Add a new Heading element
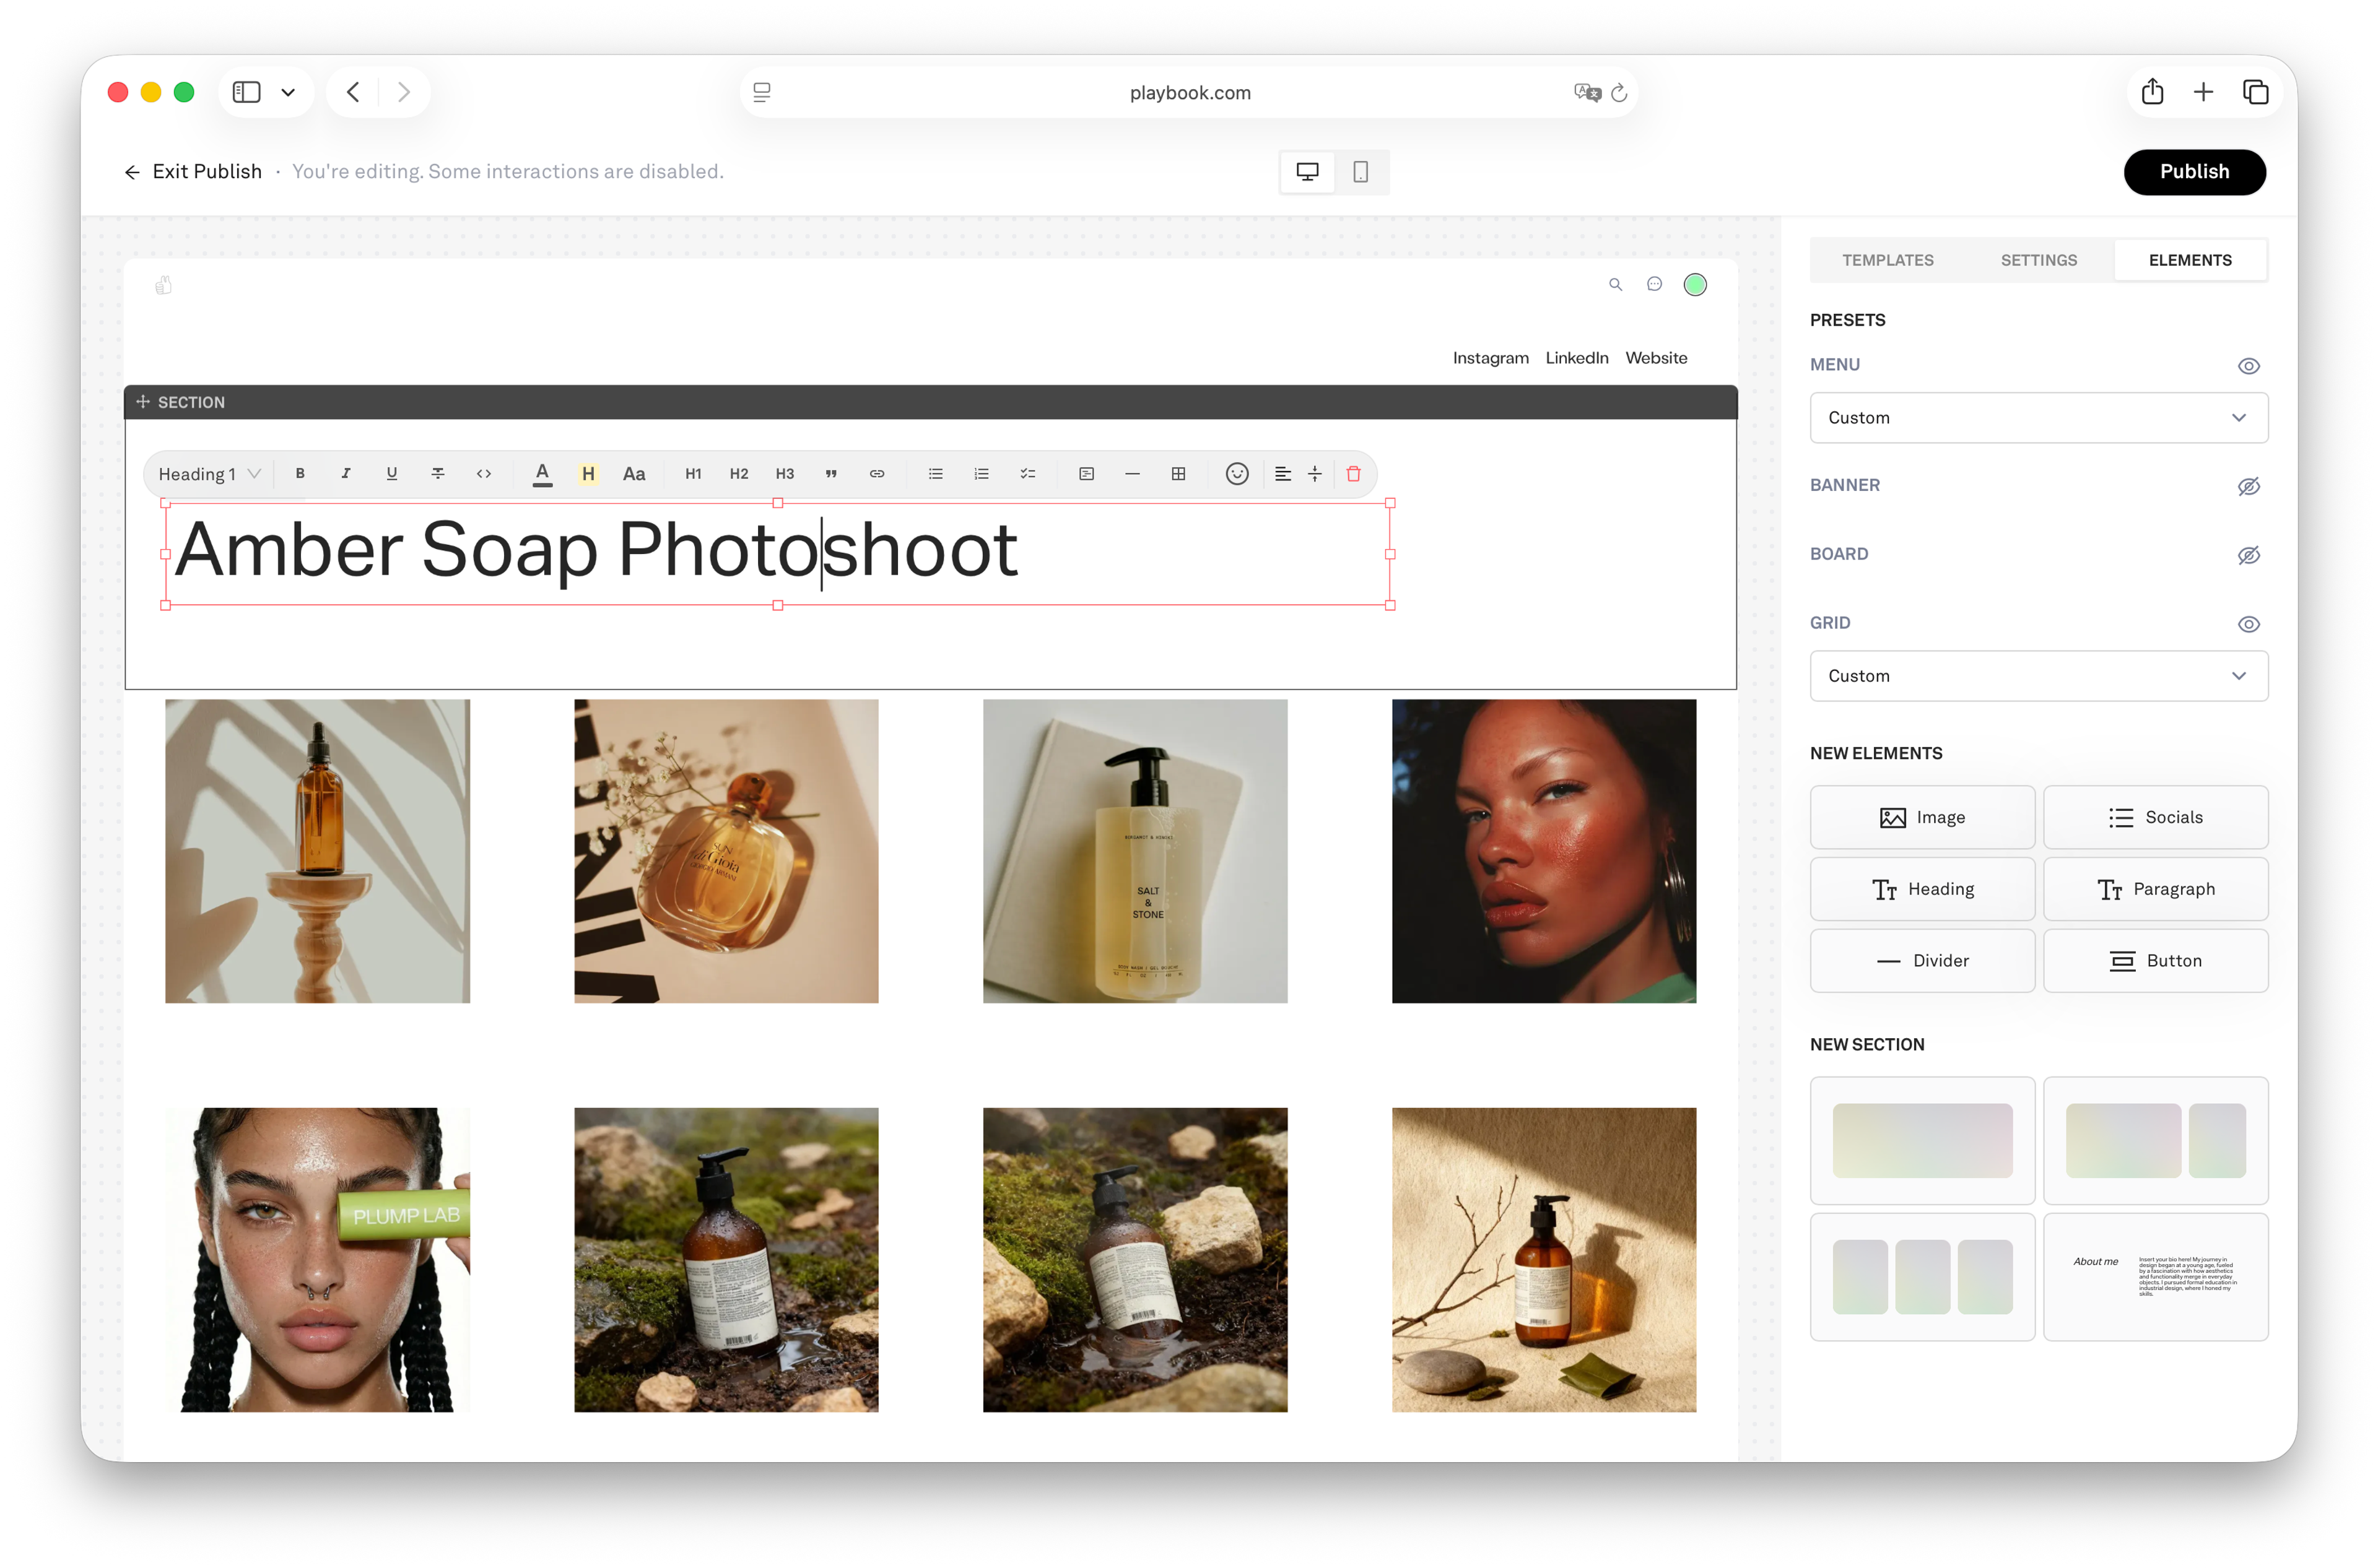Viewport: 2378px width, 1568px height. (x=1922, y=889)
